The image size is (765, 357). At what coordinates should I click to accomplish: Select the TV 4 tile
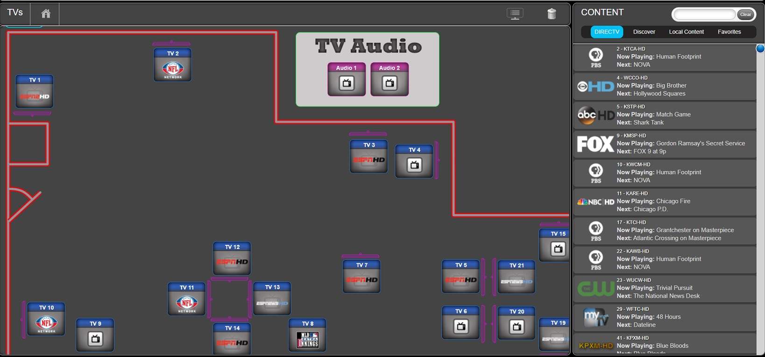coord(414,161)
